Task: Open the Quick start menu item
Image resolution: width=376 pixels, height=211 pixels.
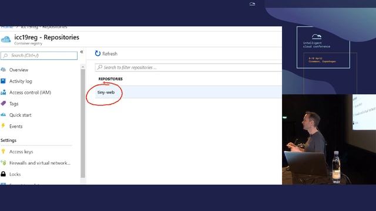Action: (x=21, y=115)
